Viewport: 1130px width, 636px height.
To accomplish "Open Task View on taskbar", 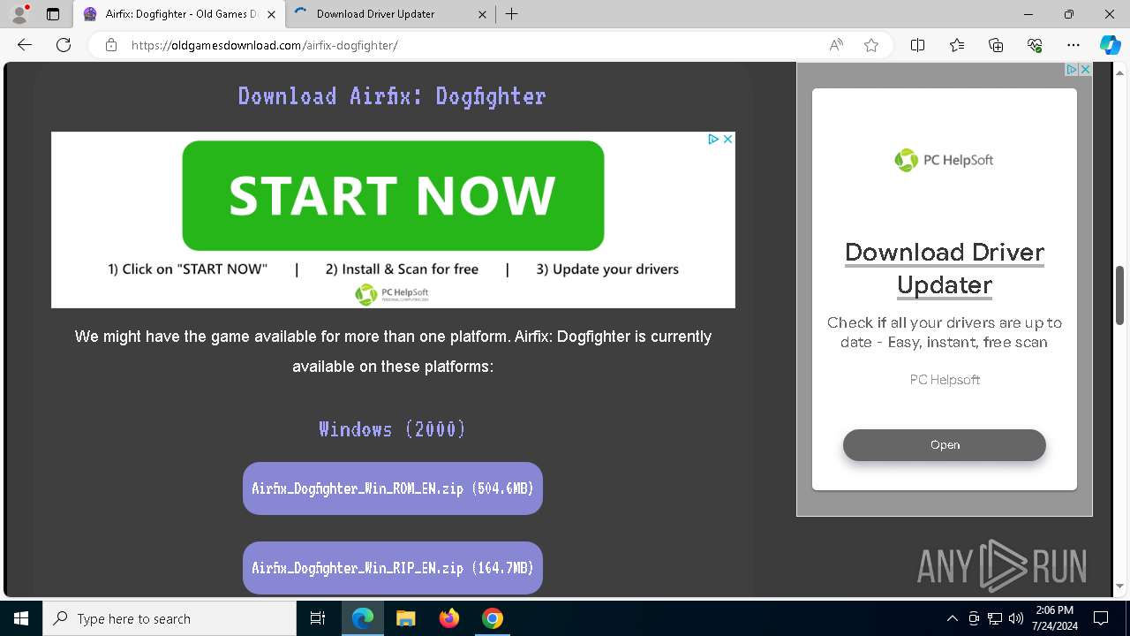I will [x=318, y=618].
